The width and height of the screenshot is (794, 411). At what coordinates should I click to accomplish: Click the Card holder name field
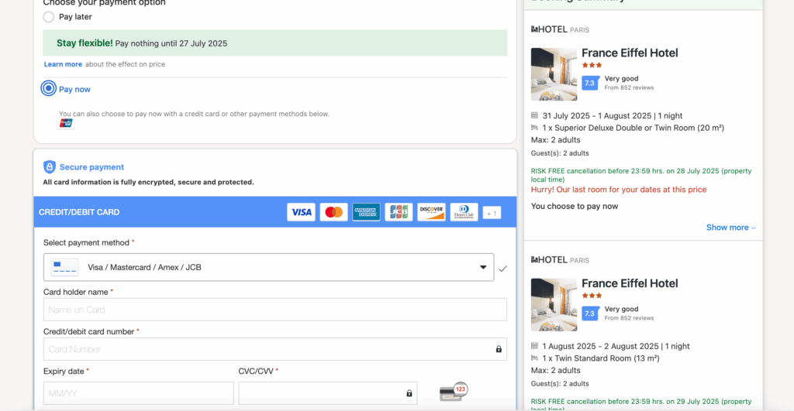pyautogui.click(x=274, y=310)
